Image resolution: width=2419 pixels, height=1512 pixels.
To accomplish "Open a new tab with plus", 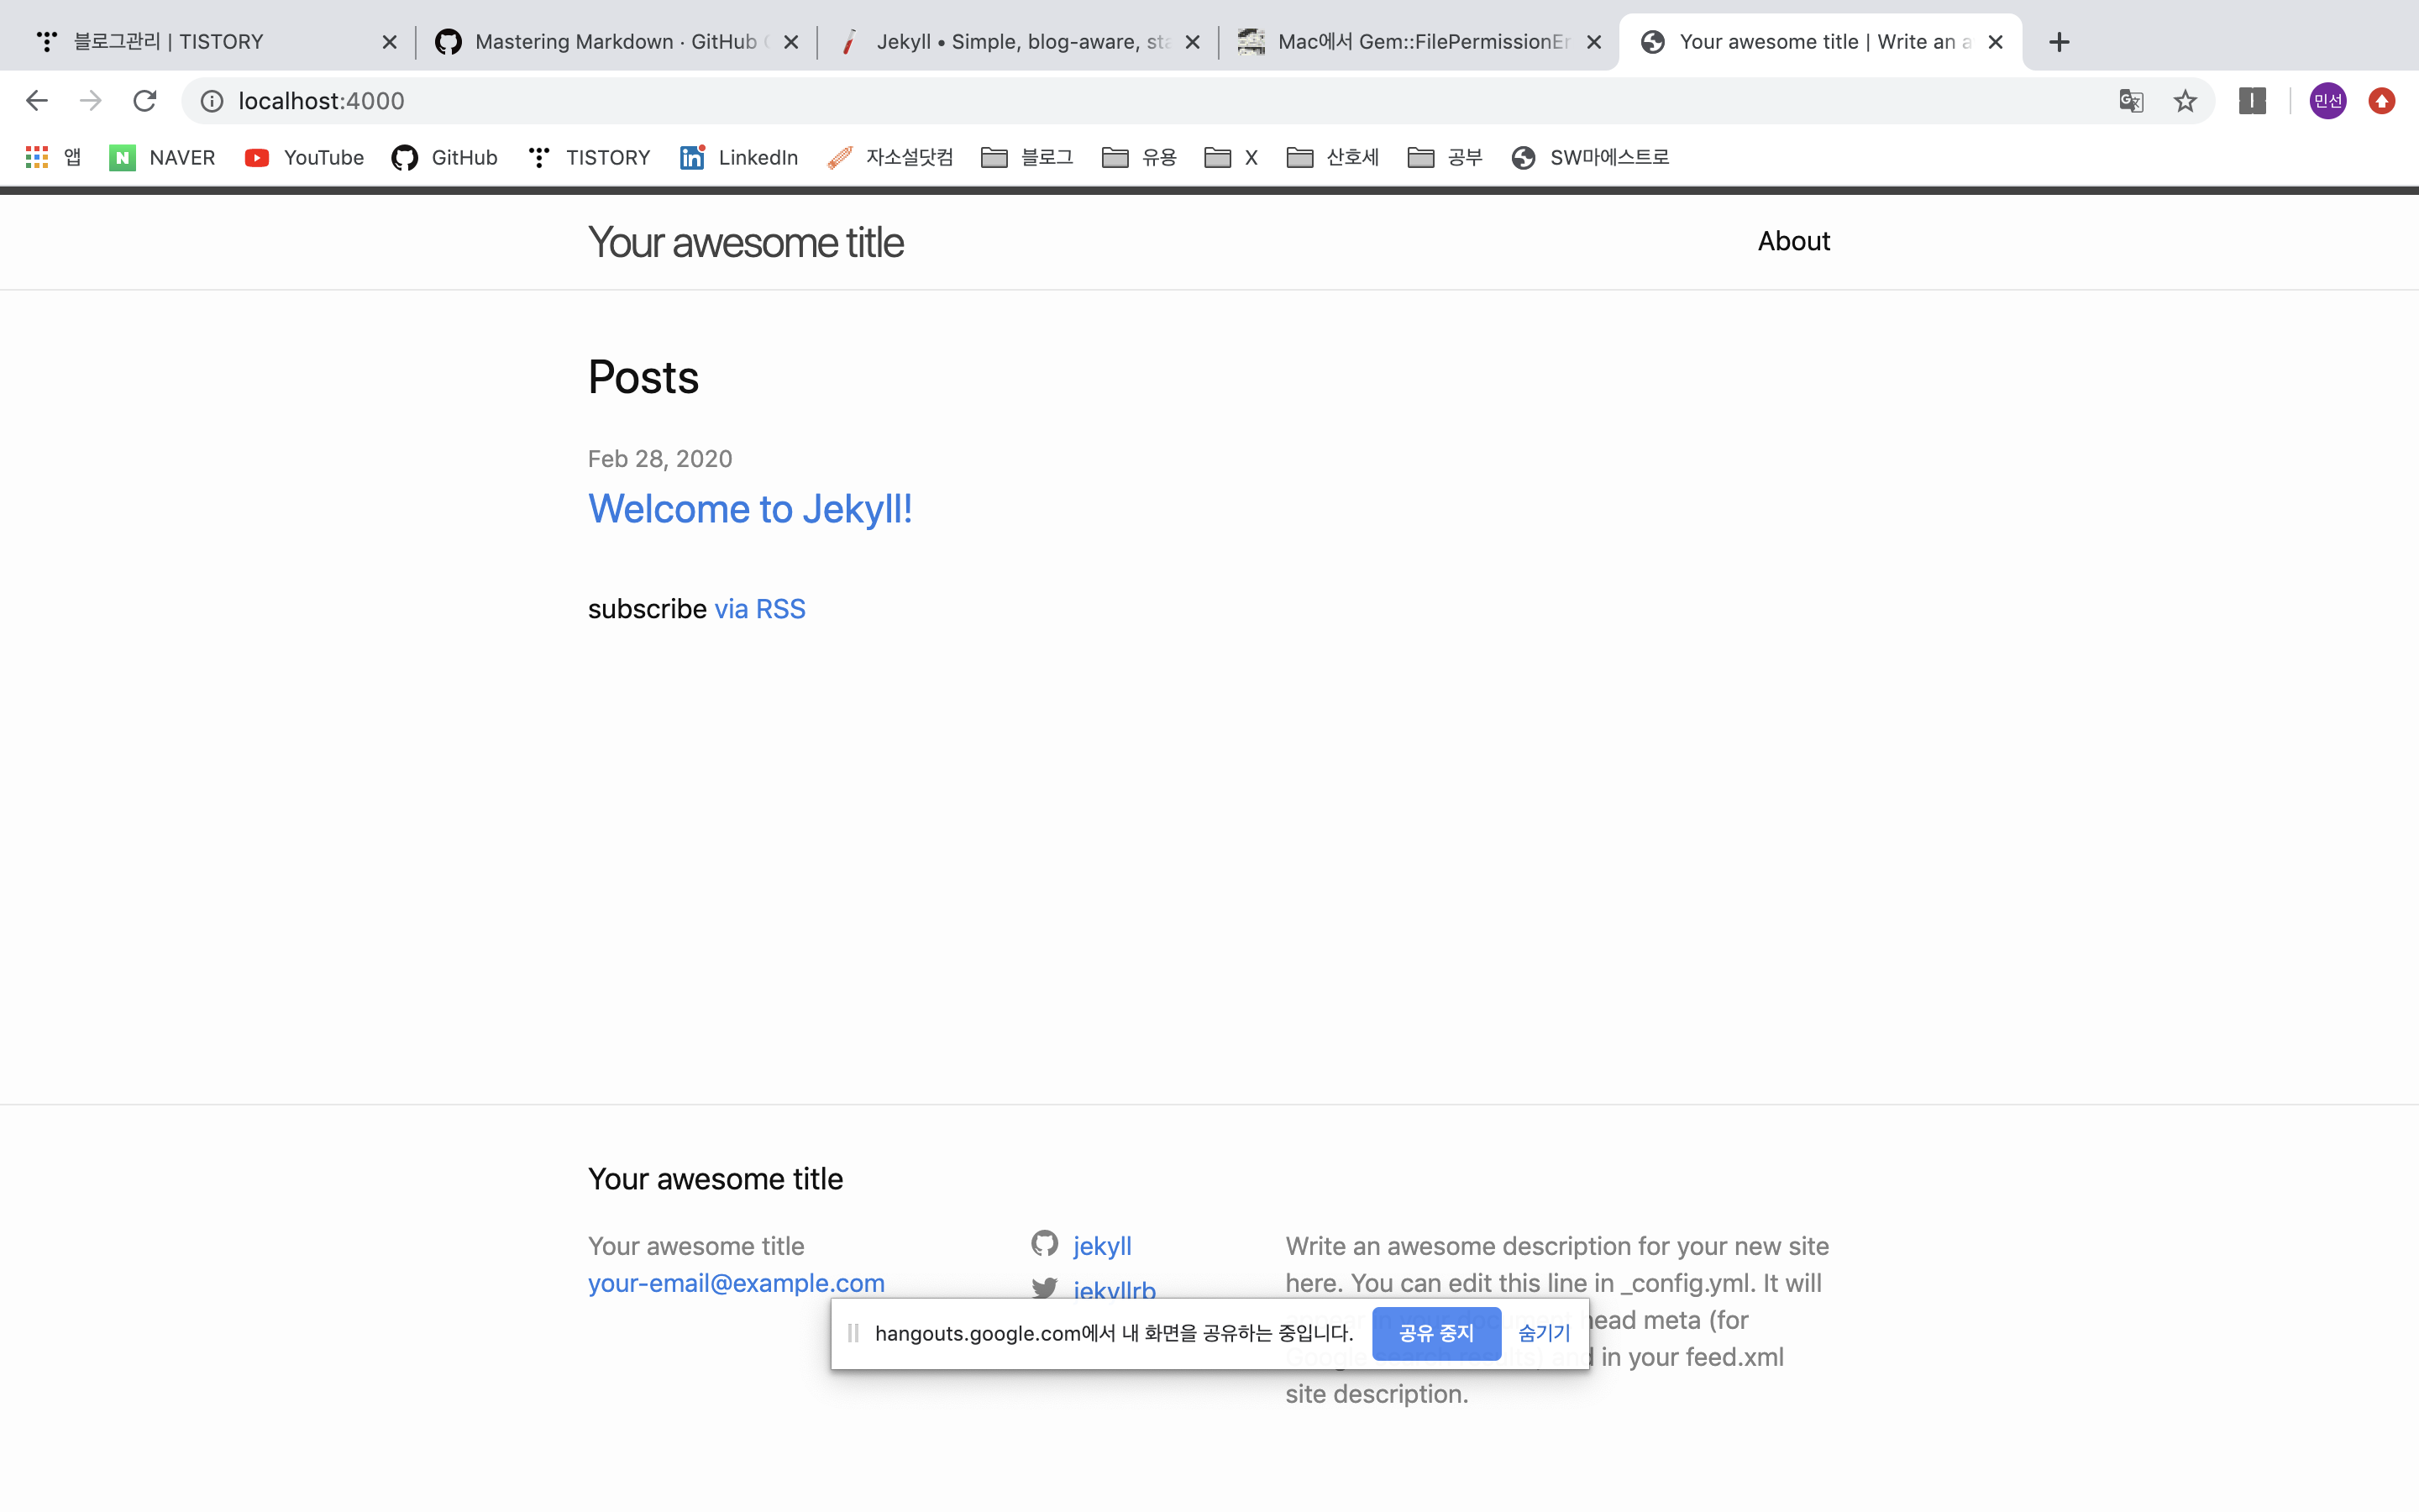I will [x=2060, y=42].
